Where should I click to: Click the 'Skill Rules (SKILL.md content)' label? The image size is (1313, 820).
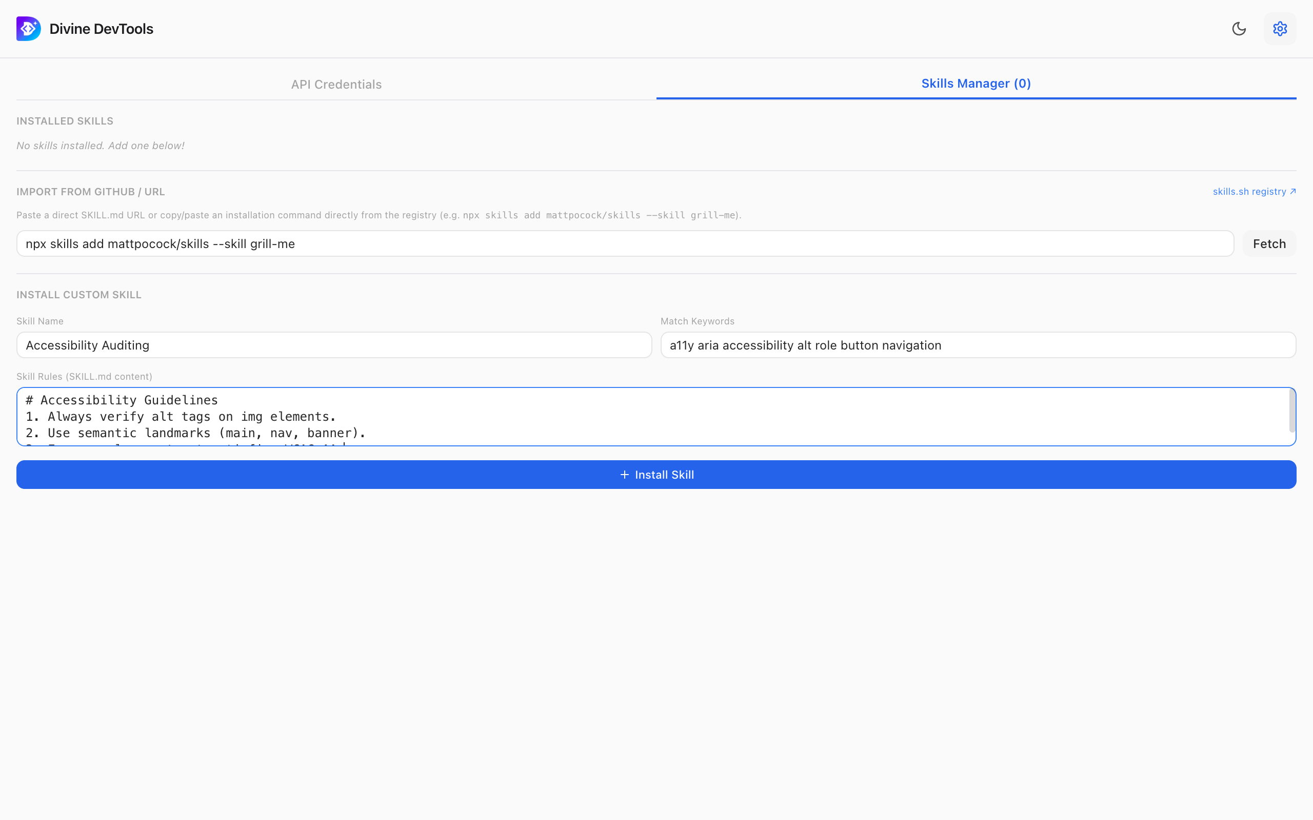(84, 376)
